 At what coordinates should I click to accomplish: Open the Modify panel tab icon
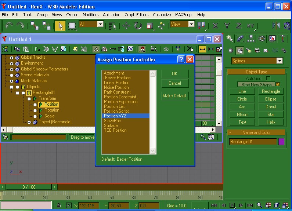coord(241,39)
